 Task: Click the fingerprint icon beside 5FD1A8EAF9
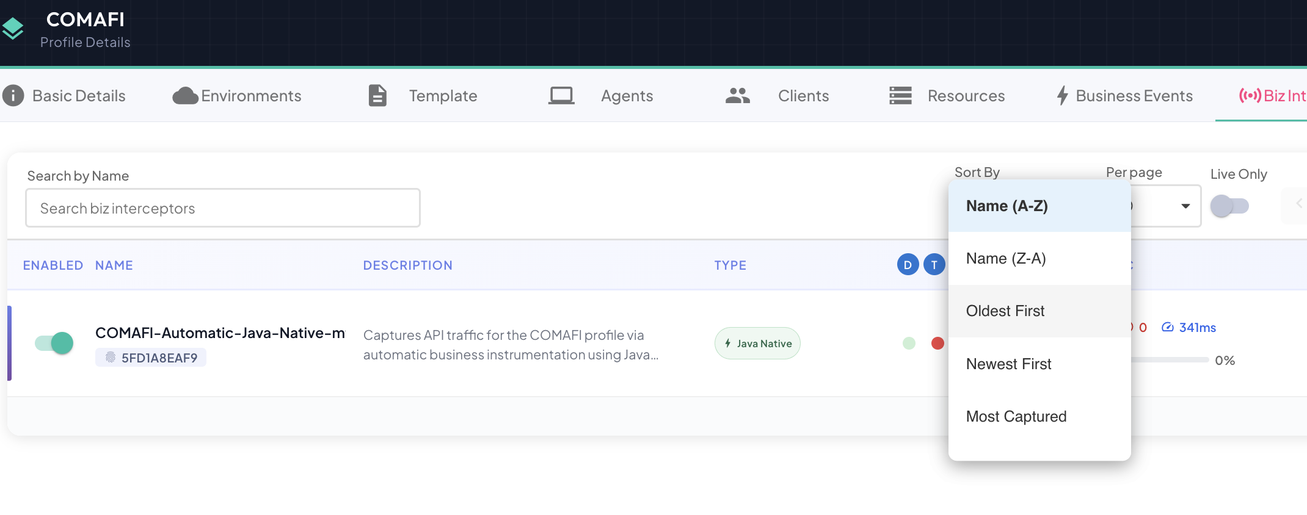[x=110, y=358]
